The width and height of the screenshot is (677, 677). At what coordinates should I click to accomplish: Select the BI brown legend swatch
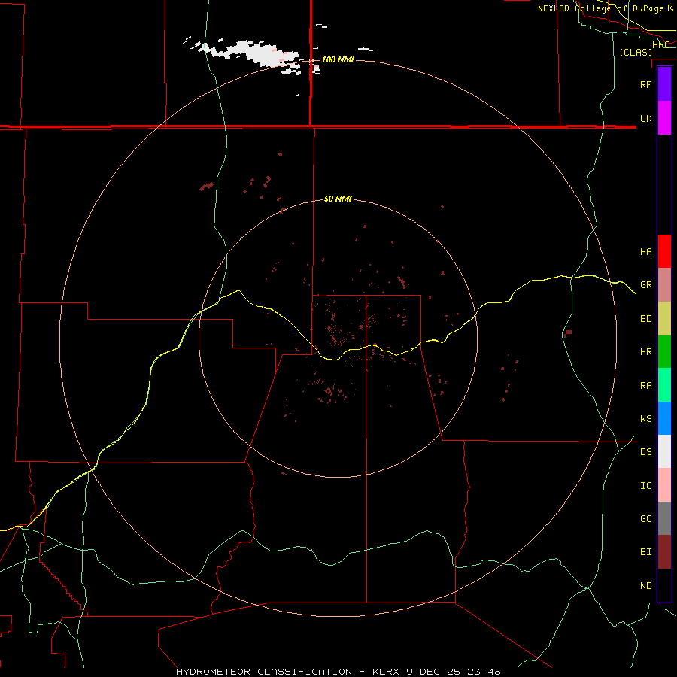pyautogui.click(x=664, y=552)
